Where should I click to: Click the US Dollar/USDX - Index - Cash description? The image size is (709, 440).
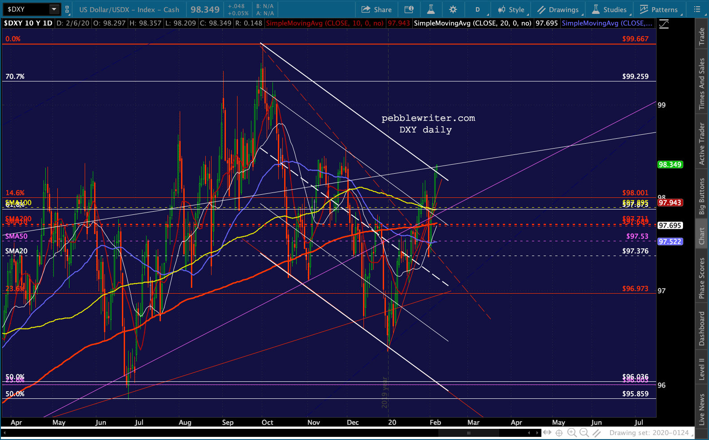click(129, 9)
